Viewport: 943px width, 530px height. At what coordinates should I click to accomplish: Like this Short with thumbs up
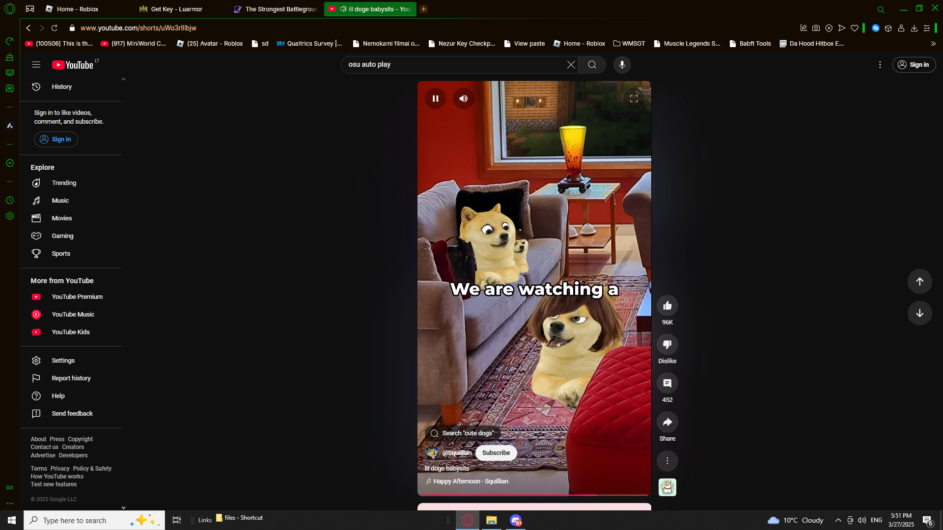tap(667, 306)
